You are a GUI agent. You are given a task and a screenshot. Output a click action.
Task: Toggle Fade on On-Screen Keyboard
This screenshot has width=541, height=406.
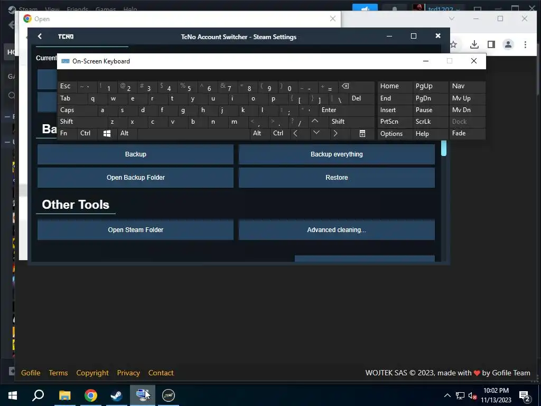[x=467, y=133]
